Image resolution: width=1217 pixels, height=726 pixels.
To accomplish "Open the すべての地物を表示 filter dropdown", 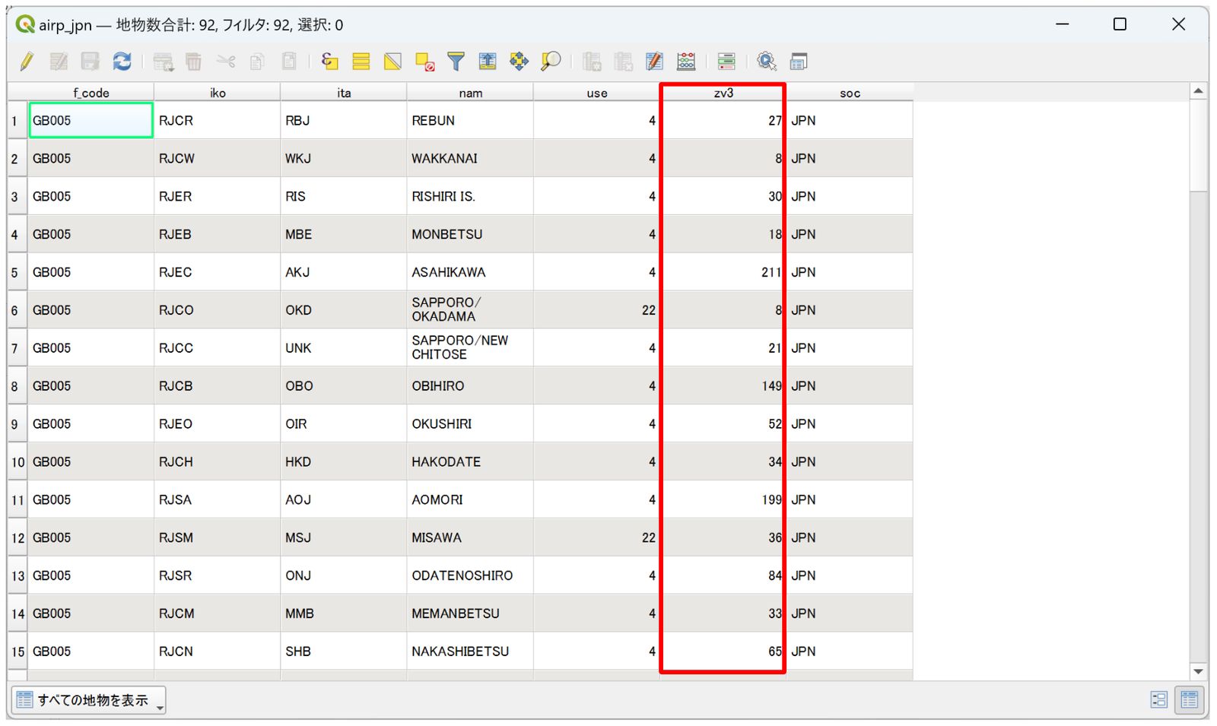I will tap(88, 700).
